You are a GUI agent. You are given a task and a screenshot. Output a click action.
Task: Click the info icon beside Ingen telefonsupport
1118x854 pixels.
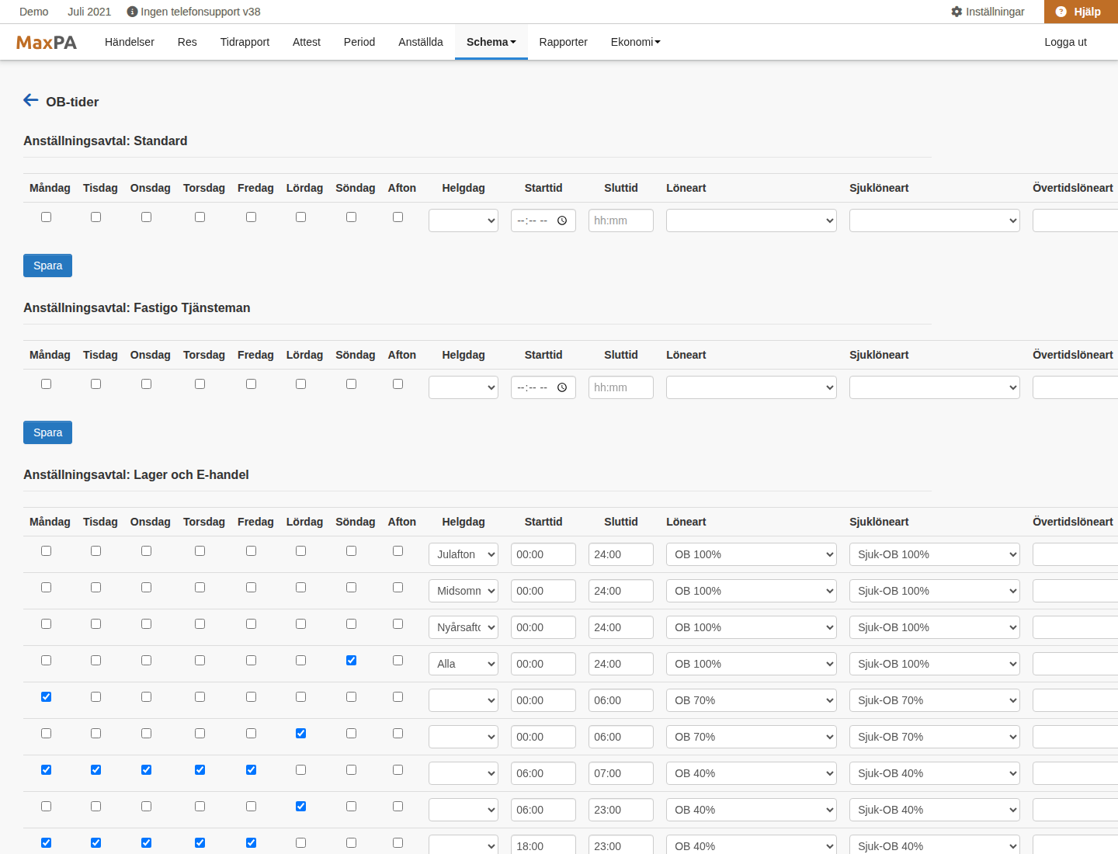point(132,12)
